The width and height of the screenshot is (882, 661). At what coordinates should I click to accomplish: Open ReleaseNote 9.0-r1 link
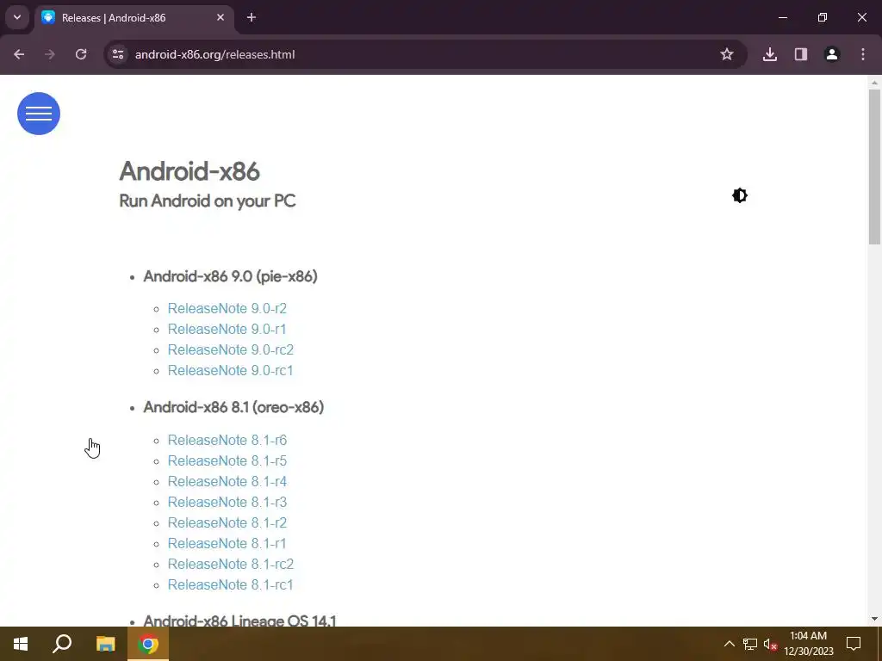[227, 330]
